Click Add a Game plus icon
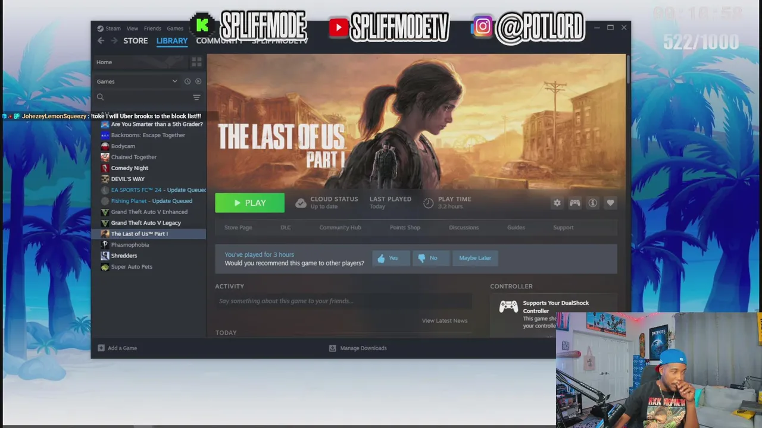The width and height of the screenshot is (762, 428). (x=101, y=348)
